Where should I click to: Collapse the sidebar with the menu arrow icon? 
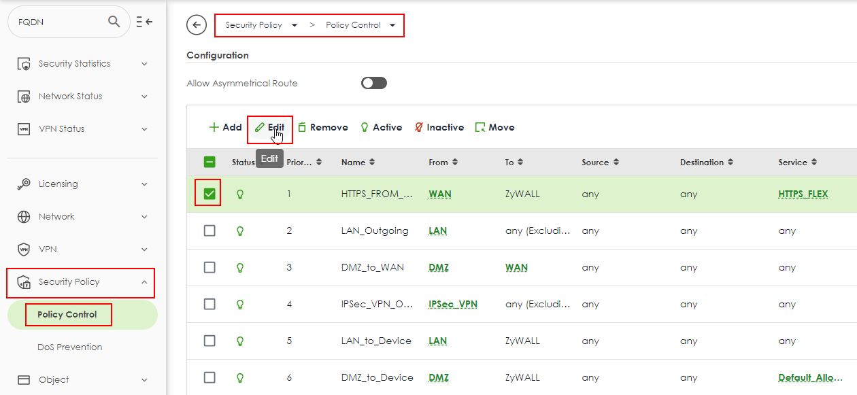coord(144,22)
